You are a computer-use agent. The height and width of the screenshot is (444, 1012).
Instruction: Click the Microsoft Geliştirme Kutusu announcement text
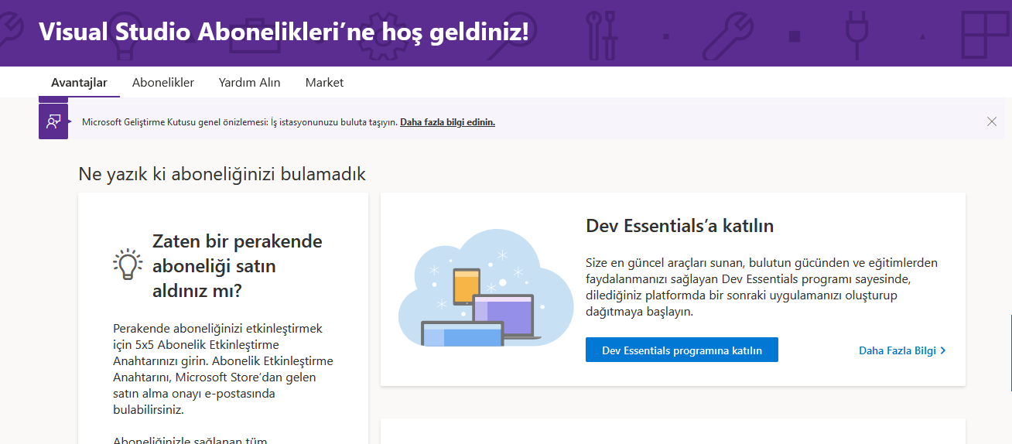point(240,122)
